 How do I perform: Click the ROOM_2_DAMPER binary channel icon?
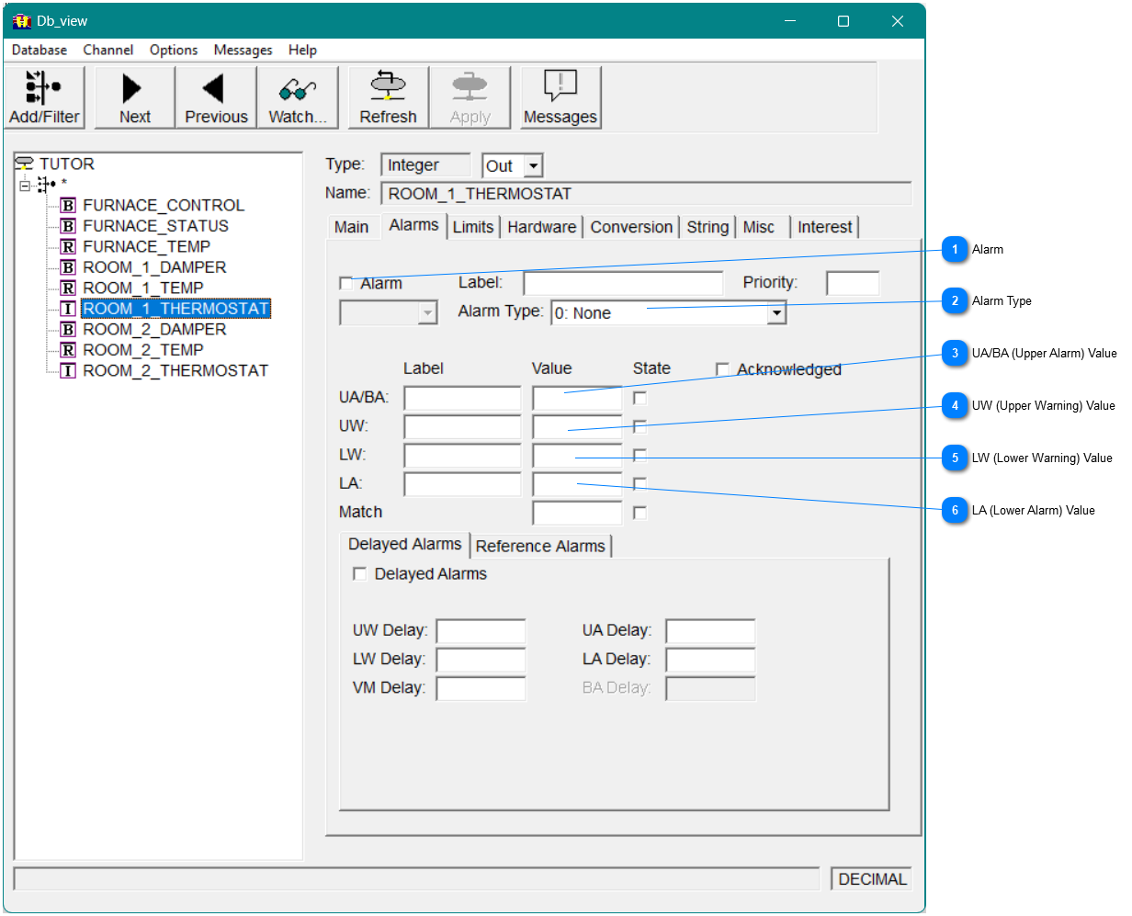coord(68,329)
